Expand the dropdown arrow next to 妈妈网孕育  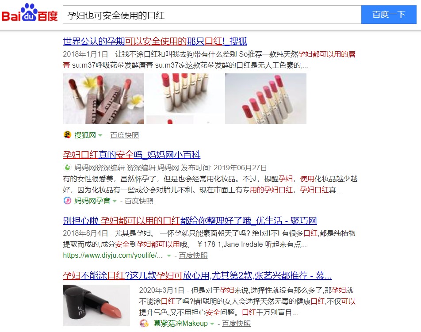[115, 201]
